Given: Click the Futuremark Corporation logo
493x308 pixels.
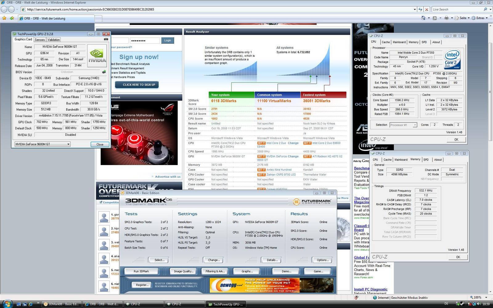Looking at the screenshot, I should [x=312, y=202].
